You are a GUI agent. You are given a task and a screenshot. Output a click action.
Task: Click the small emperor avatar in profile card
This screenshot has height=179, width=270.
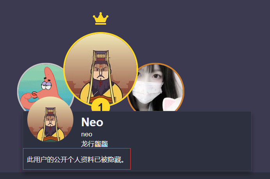[x=50, y=119]
